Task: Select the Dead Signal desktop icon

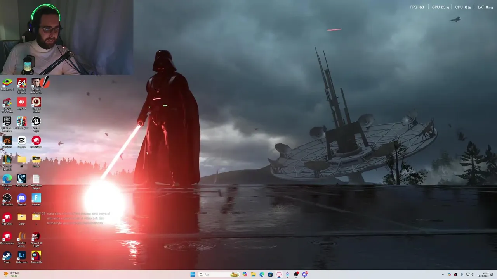Action: tap(22, 181)
